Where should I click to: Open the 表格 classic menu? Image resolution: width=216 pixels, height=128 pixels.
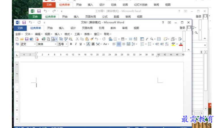click(88, 34)
